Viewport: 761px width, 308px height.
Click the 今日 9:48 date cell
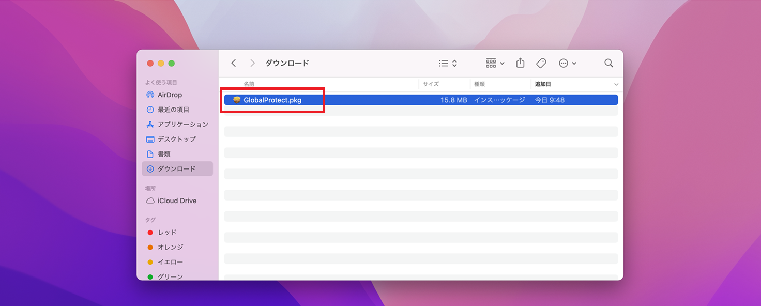[550, 100]
